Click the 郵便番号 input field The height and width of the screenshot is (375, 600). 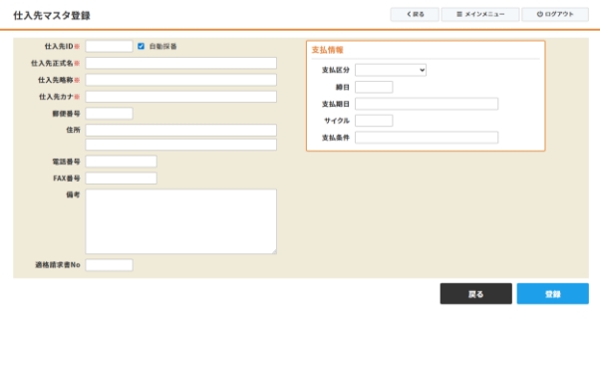[109, 114]
